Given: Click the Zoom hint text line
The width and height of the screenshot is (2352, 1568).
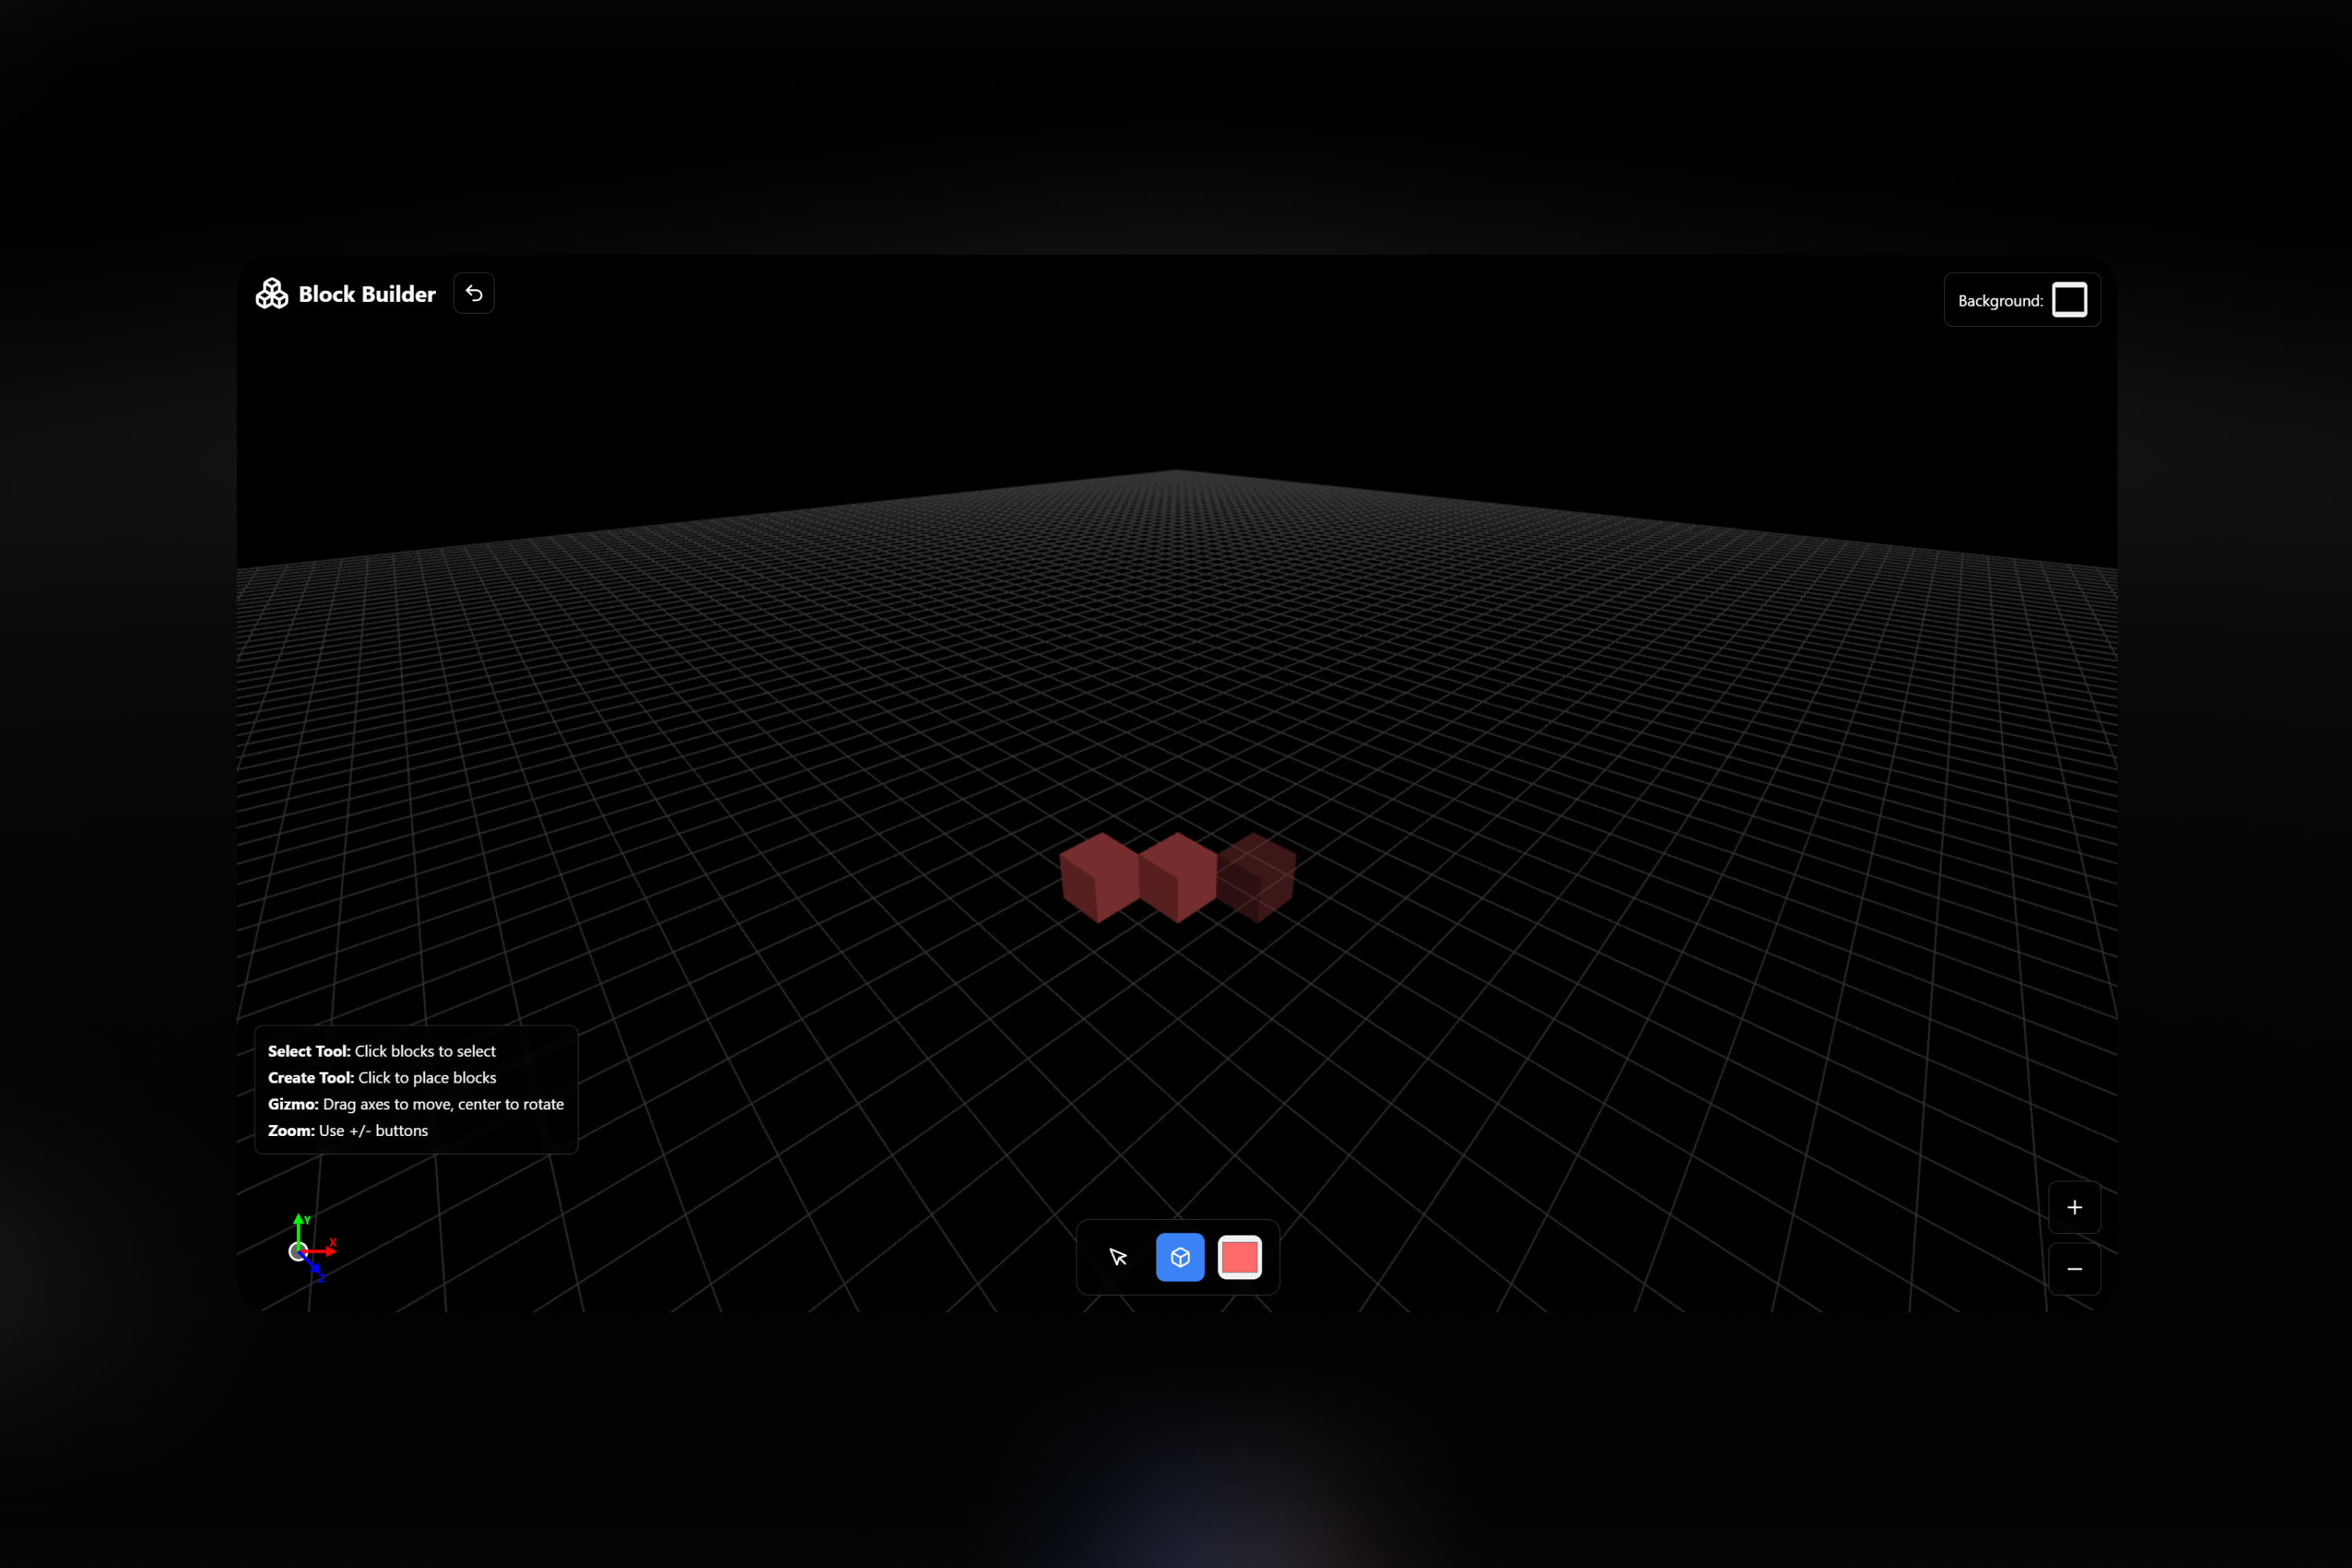Looking at the screenshot, I should [x=347, y=1130].
